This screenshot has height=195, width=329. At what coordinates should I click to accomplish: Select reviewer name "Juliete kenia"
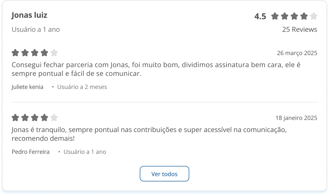point(27,87)
